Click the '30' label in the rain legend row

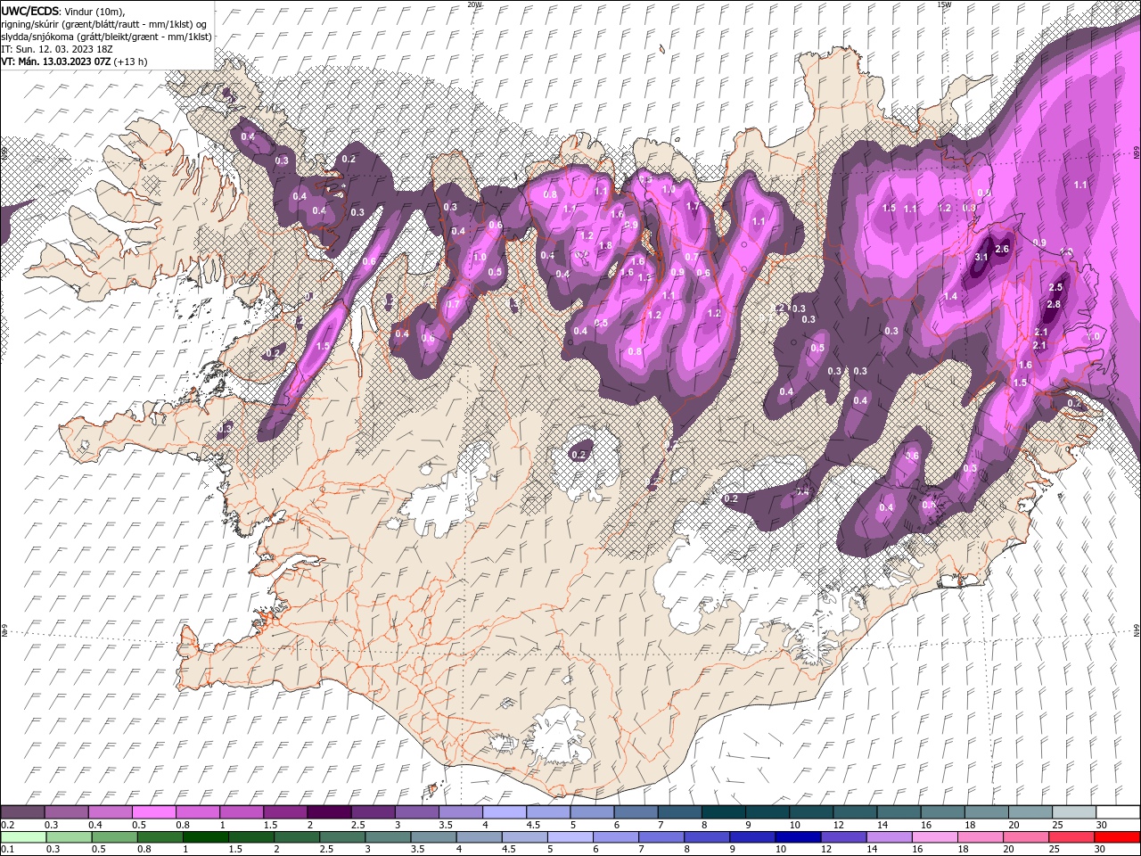tap(1102, 849)
